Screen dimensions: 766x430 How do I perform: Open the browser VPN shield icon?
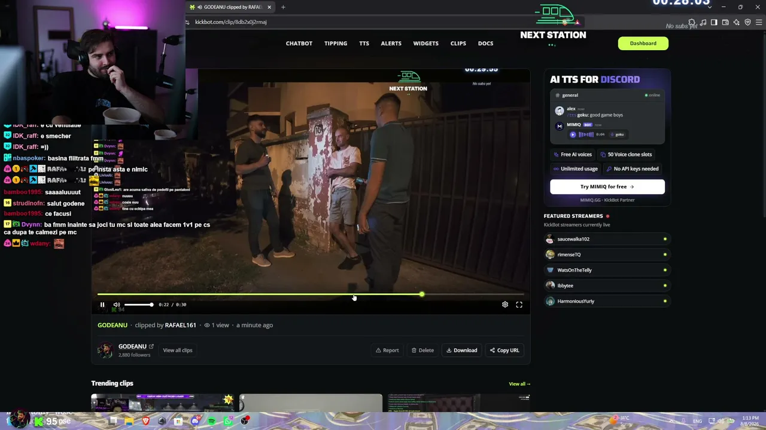pyautogui.click(x=747, y=23)
